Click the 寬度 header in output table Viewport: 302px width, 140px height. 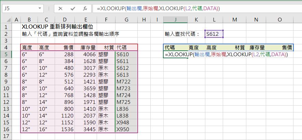(196, 47)
